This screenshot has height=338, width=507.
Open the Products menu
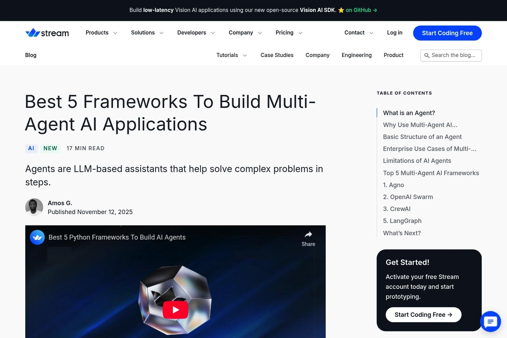pos(97,33)
